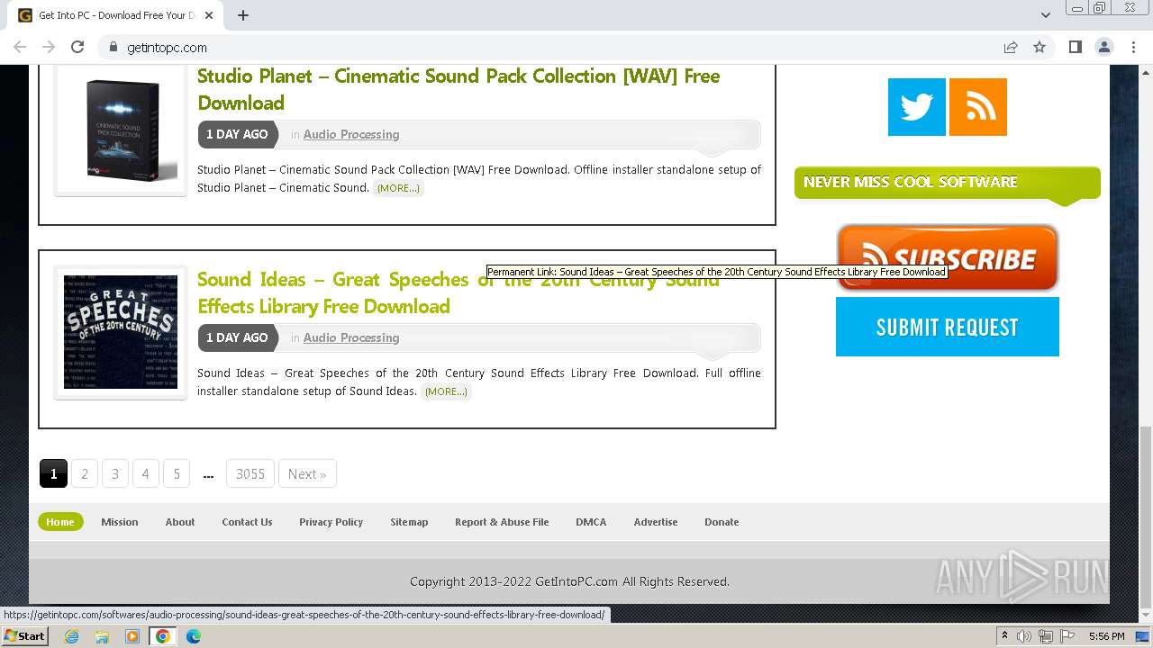
Task: Open the Sitemap footer link
Action: (409, 522)
